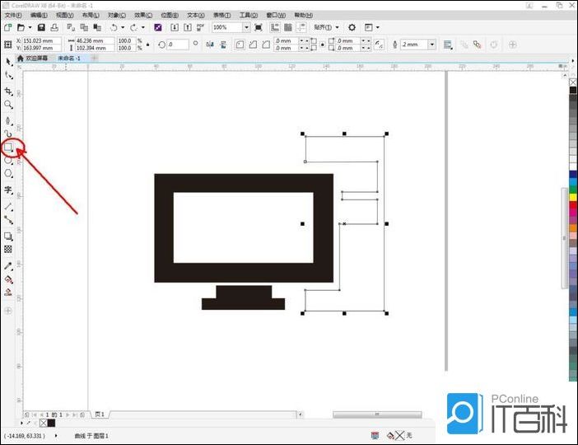
Task: Select the Text tool 字
Action: [x=9, y=190]
